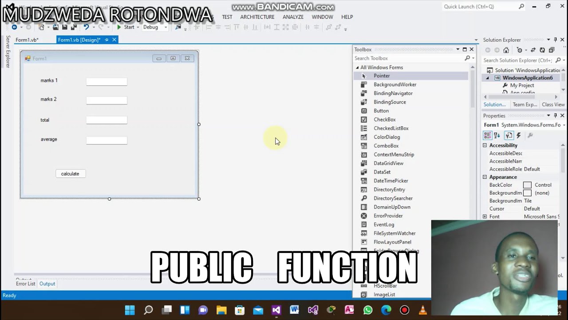Image resolution: width=568 pixels, height=320 pixels.
Task: Choose the DirectorySearcher control
Action: (x=410, y=198)
